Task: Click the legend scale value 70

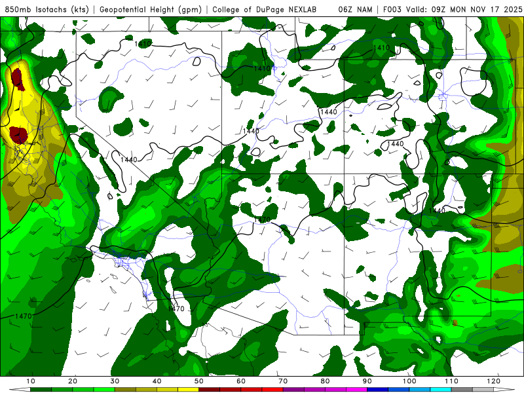Action: click(x=283, y=381)
